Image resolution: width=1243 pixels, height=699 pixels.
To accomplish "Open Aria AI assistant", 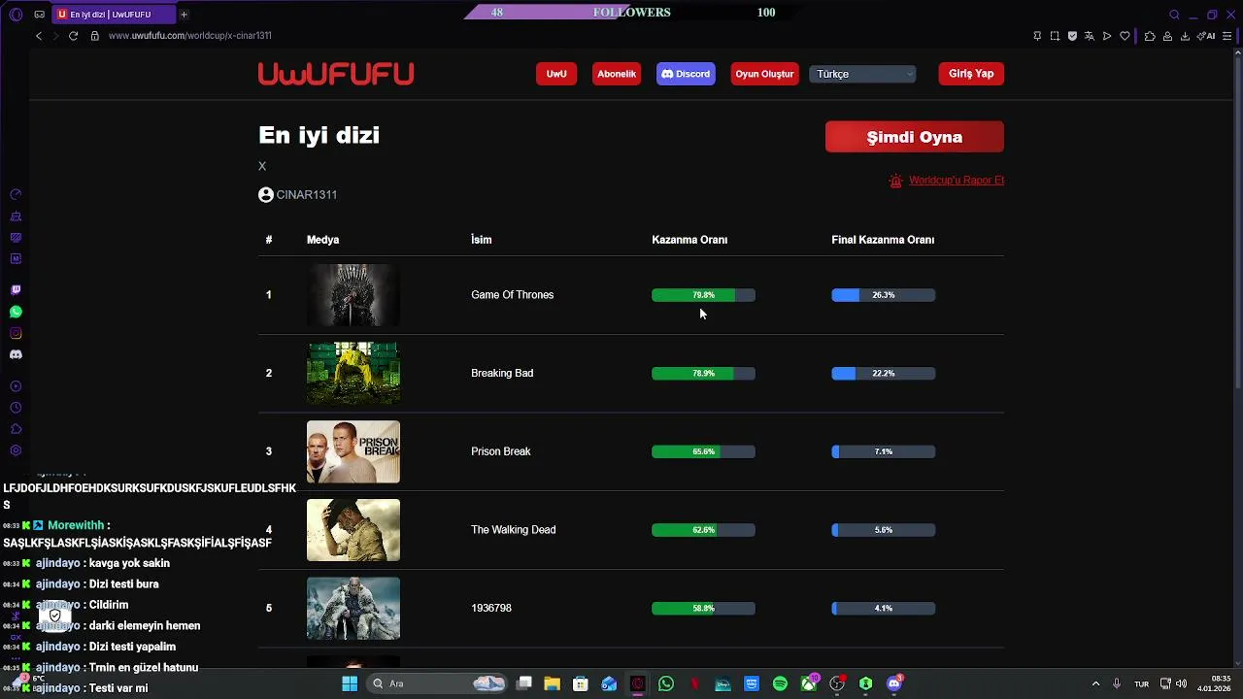I will coord(1207,36).
